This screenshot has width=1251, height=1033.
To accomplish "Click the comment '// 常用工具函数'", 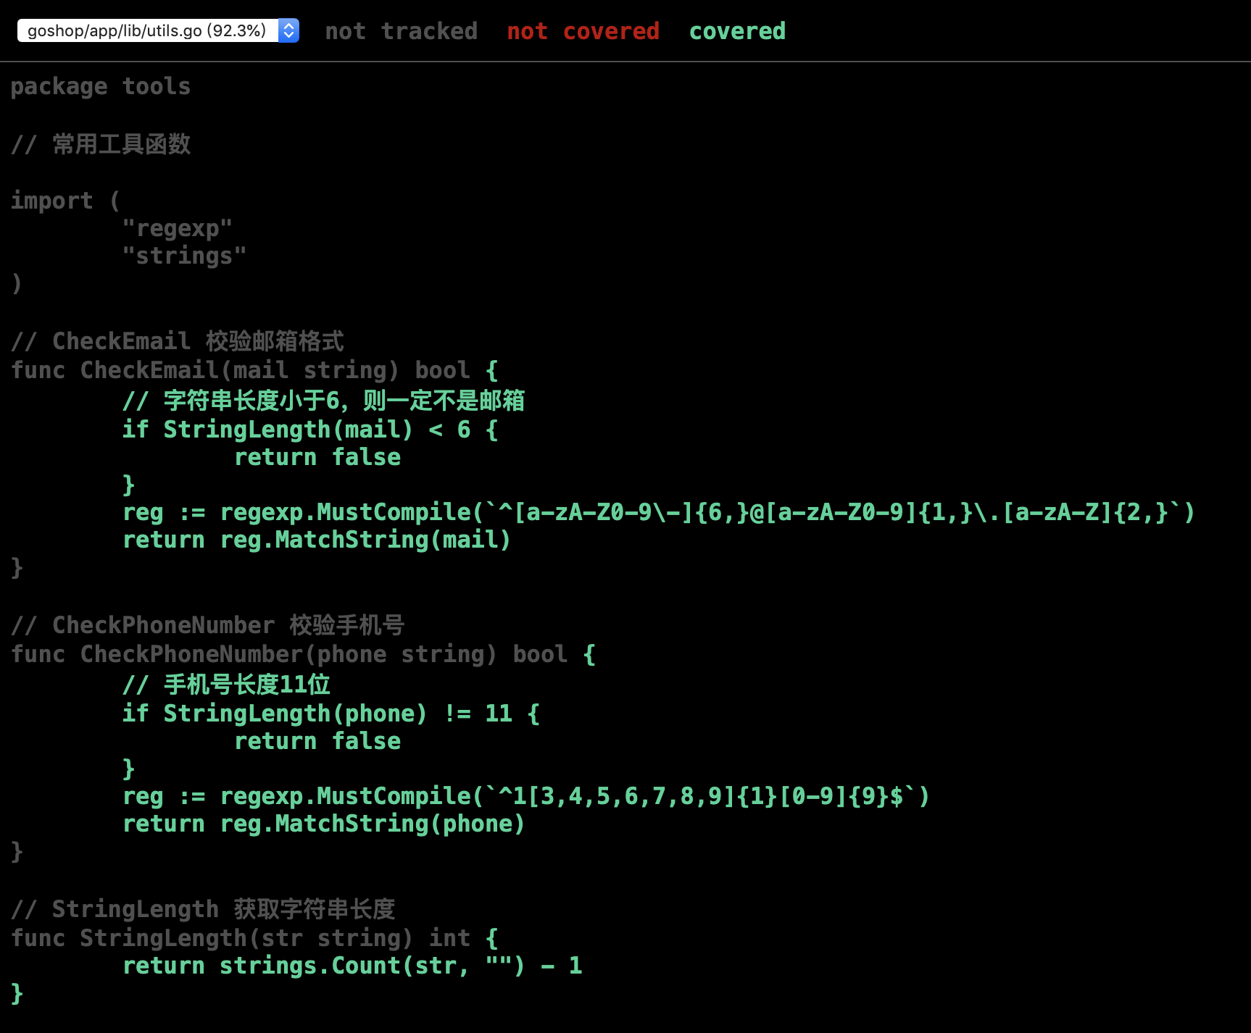I will coord(101,143).
